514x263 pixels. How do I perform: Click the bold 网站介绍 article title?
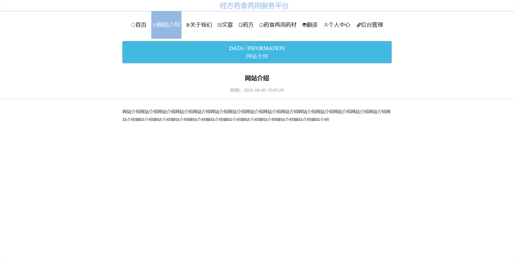coord(257,78)
